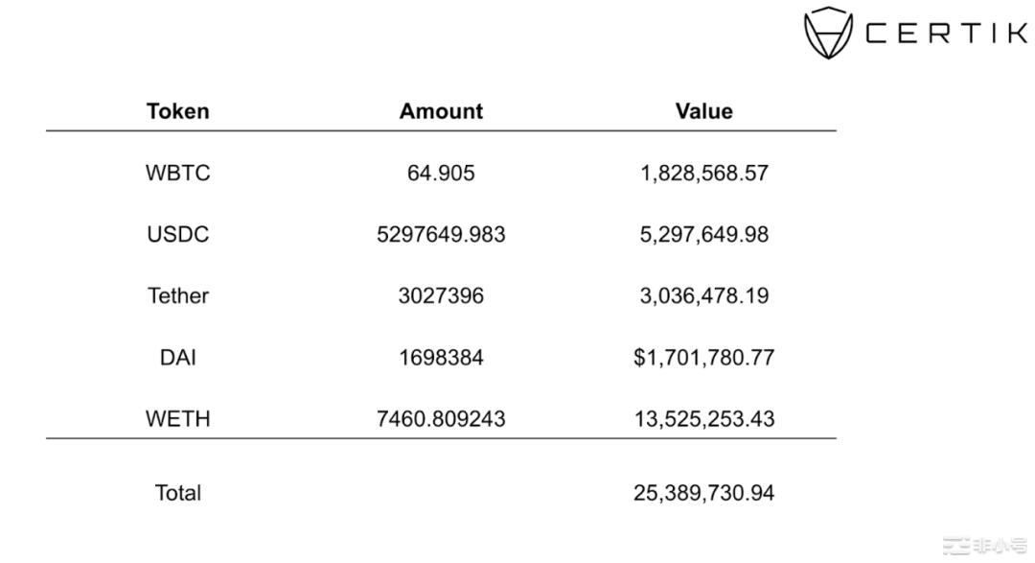
Task: Click the Value column header
Action: pyautogui.click(x=703, y=111)
